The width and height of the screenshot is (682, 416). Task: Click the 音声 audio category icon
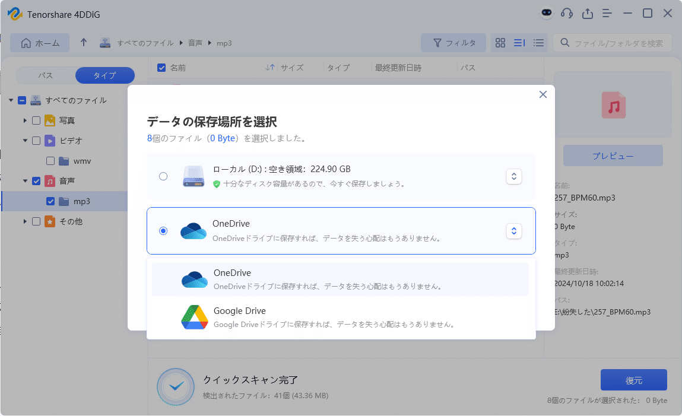coord(50,181)
